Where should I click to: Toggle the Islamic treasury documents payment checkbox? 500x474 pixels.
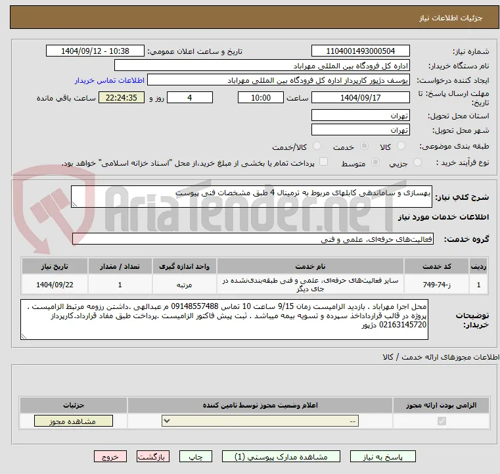click(x=324, y=162)
